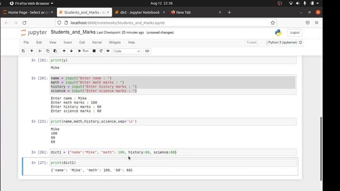Open the battery status indicator

pyautogui.click(x=312, y=3)
